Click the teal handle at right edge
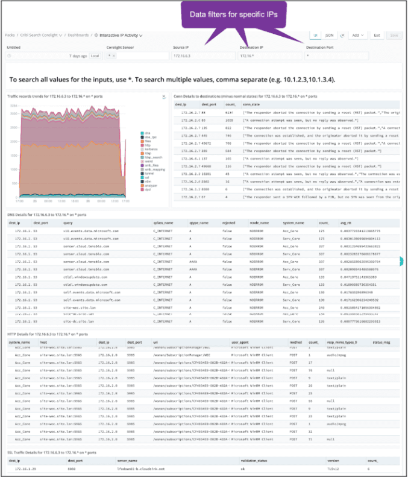Screen dimensions: 408x477 pyautogui.click(x=401, y=261)
